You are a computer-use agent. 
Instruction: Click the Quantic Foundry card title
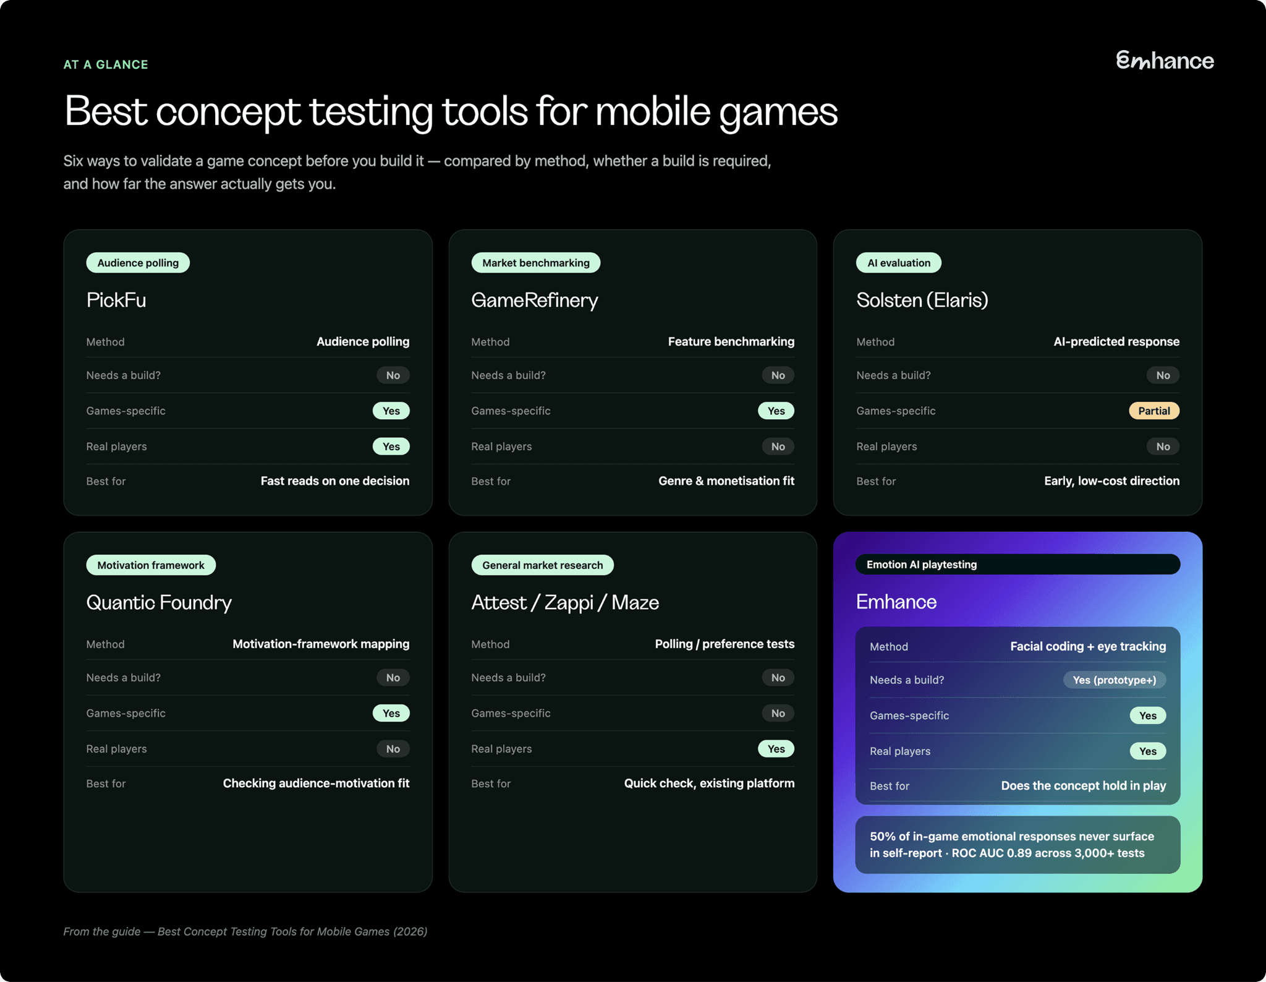pos(159,602)
